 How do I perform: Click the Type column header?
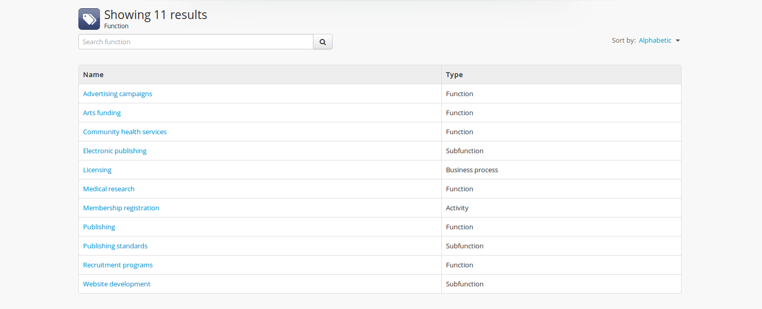point(454,75)
